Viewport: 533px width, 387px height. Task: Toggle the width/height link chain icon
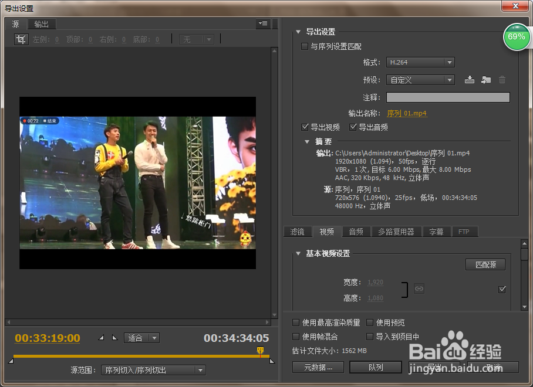click(x=419, y=288)
